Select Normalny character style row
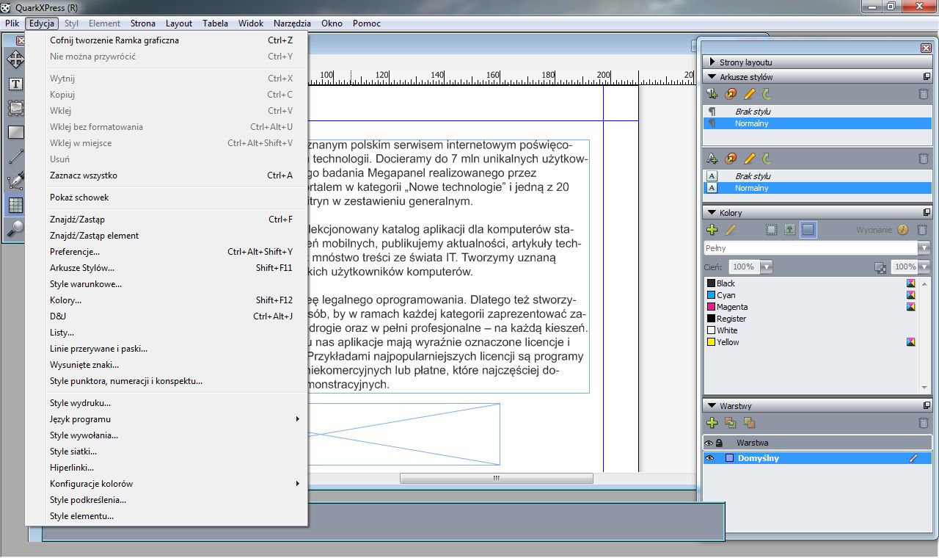 pyautogui.click(x=817, y=188)
